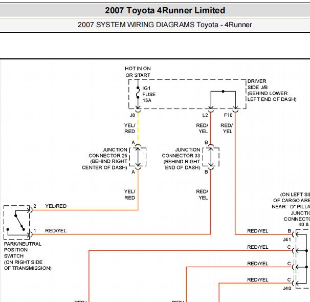Screen dimensions: 310x302
Task: Click terminal A below Junction Connector 25
Action: (133, 172)
